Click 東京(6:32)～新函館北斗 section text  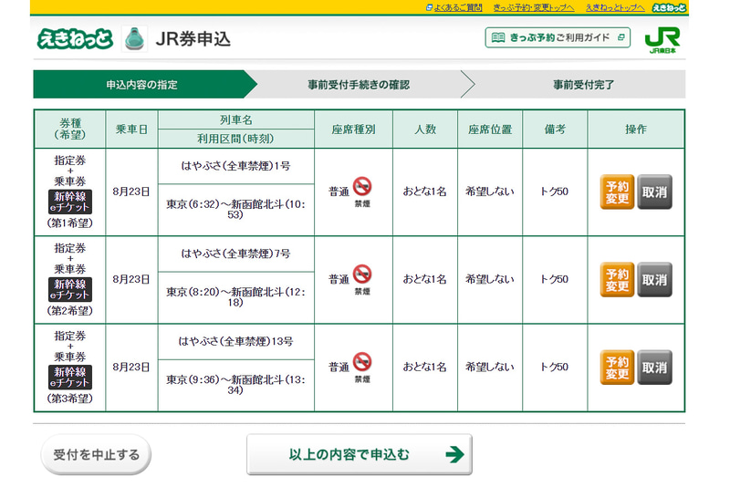pos(236,210)
